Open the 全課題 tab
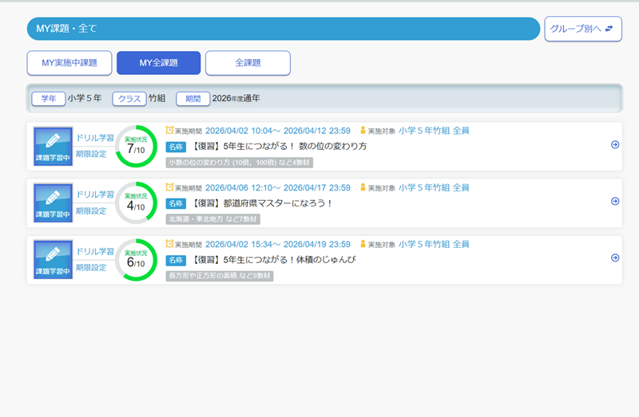 pos(248,63)
